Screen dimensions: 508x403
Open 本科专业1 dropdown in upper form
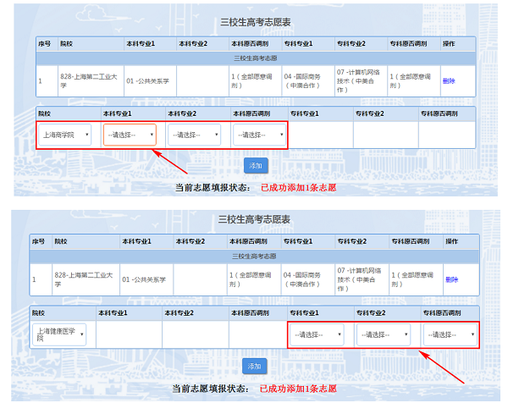pyautogui.click(x=130, y=135)
